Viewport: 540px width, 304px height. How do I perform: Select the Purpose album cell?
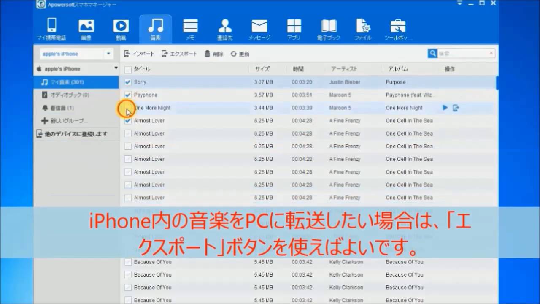pos(396,82)
